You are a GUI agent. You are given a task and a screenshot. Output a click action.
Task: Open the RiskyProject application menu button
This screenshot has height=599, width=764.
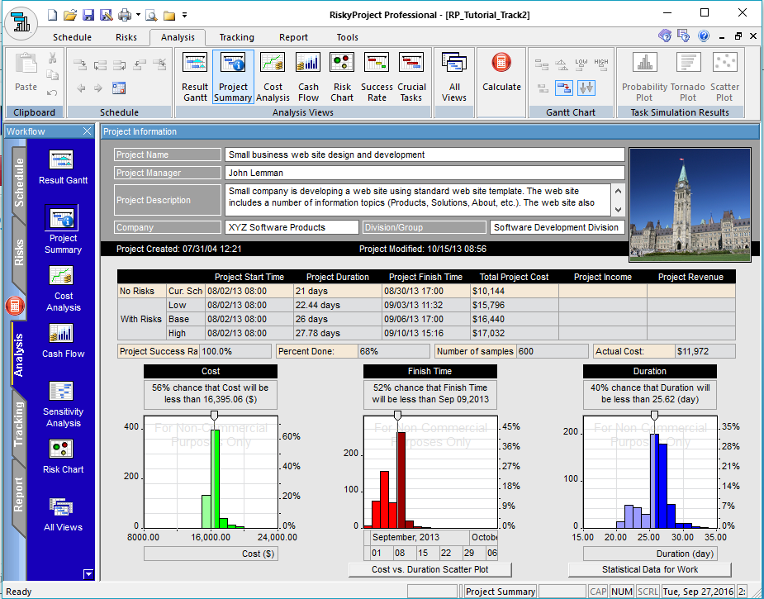[x=21, y=22]
